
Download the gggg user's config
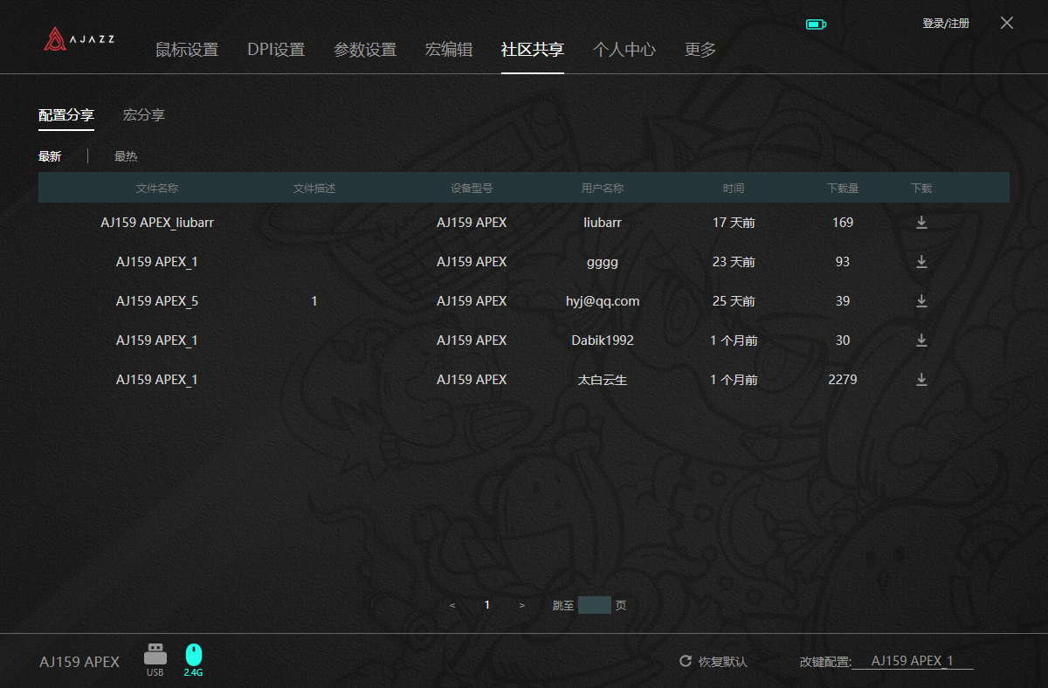tap(921, 262)
